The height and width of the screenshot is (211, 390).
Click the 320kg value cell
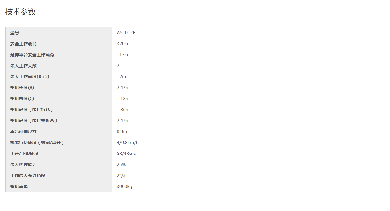pos(247,44)
